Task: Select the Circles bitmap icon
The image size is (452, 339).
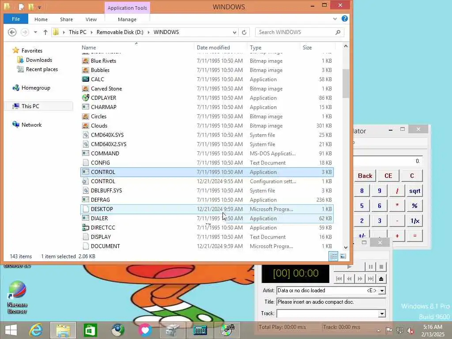Action: pyautogui.click(x=85, y=117)
